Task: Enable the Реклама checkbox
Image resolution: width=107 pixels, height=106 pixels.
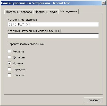Action: point(9,51)
